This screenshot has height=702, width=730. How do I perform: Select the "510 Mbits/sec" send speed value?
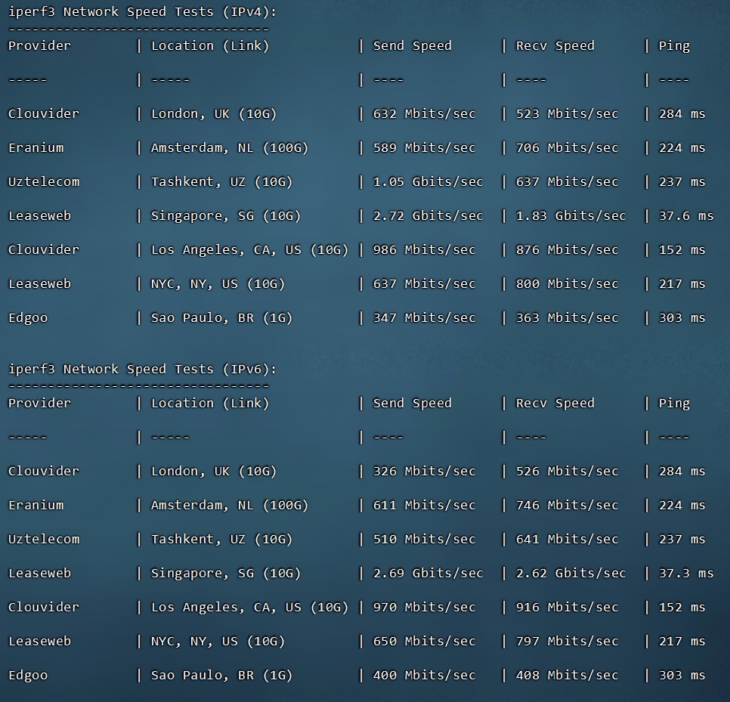(424, 540)
